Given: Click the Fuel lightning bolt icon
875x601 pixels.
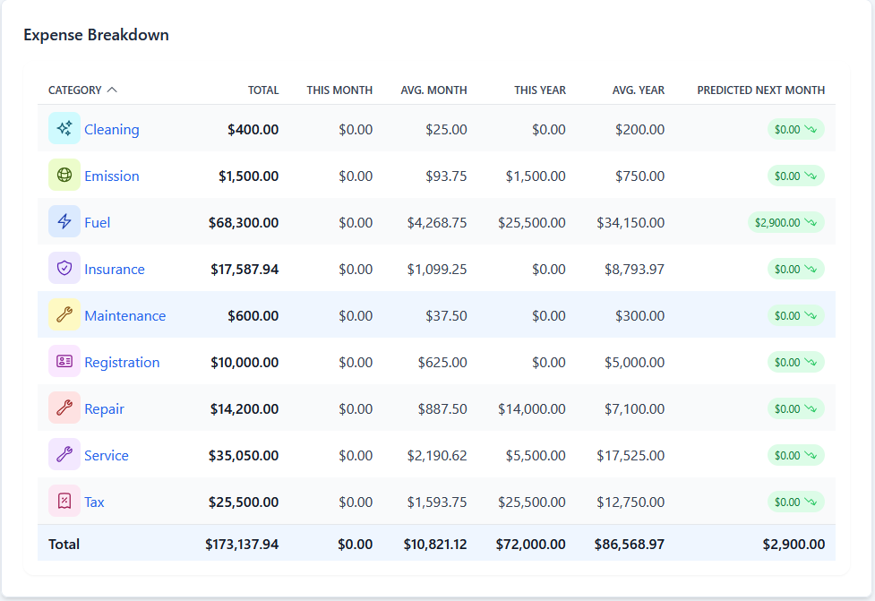Looking at the screenshot, I should (x=64, y=222).
